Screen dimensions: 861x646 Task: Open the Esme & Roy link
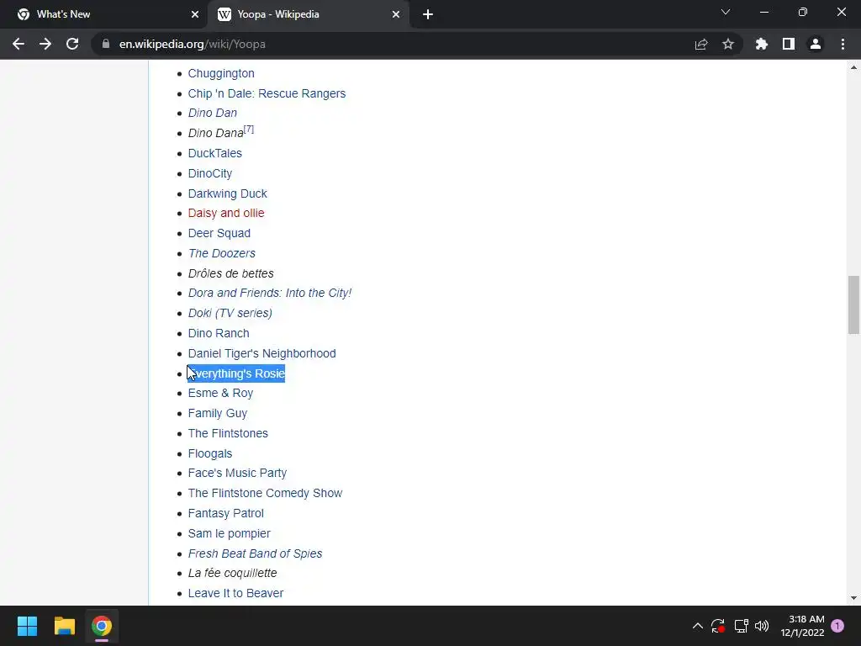[x=221, y=394]
